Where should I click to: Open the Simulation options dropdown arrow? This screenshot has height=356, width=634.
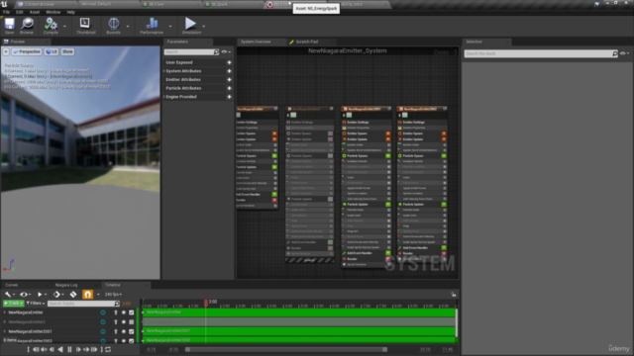pyautogui.click(x=204, y=27)
